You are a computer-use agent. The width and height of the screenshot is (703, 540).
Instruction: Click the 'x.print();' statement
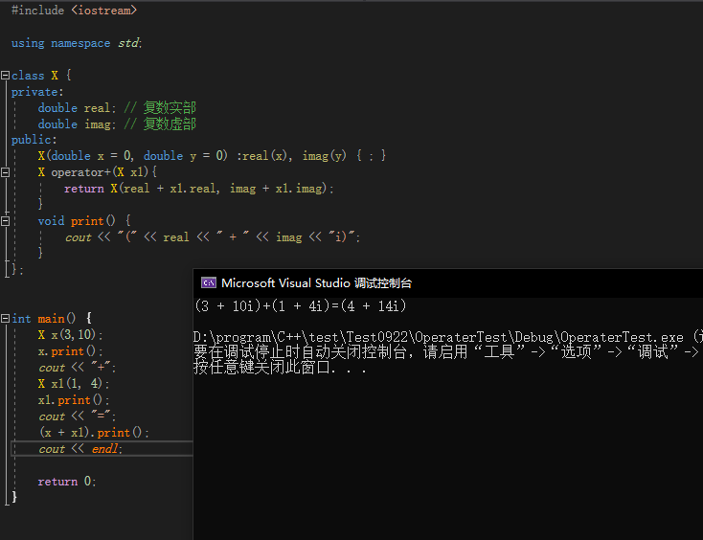click(70, 350)
